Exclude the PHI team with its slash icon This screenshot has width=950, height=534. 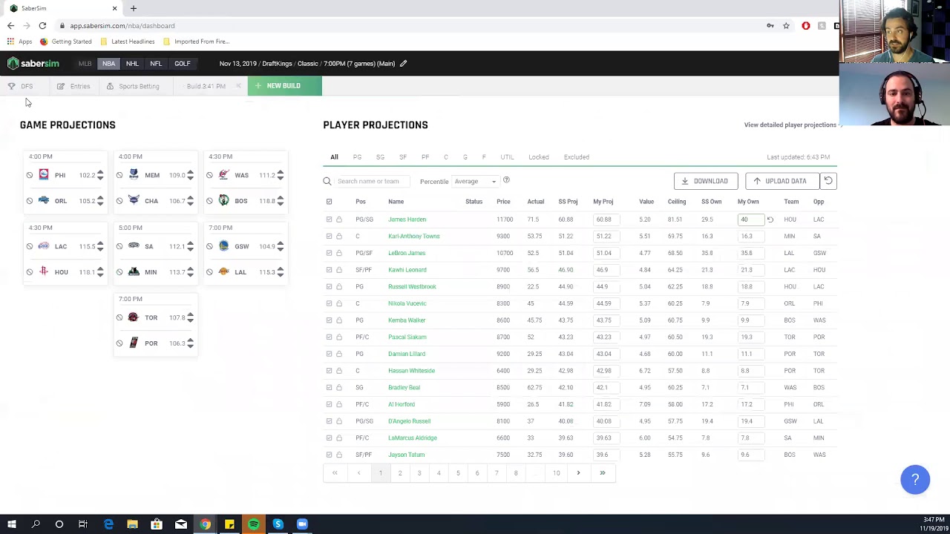point(30,176)
